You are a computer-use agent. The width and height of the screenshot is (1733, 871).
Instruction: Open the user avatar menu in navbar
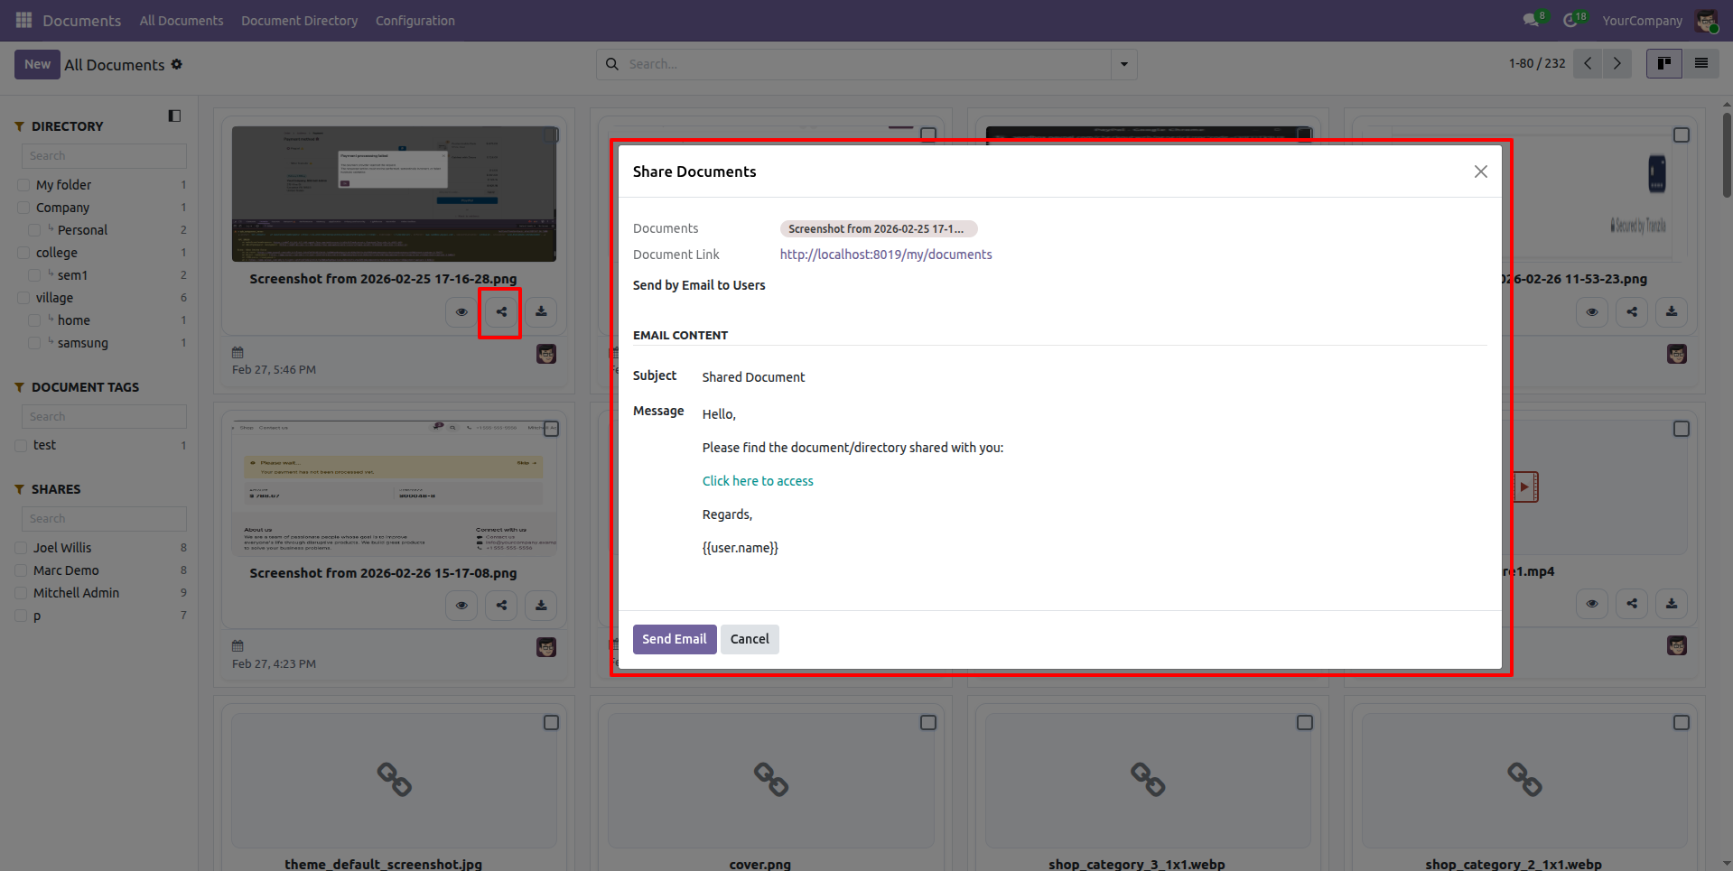[1706, 21]
